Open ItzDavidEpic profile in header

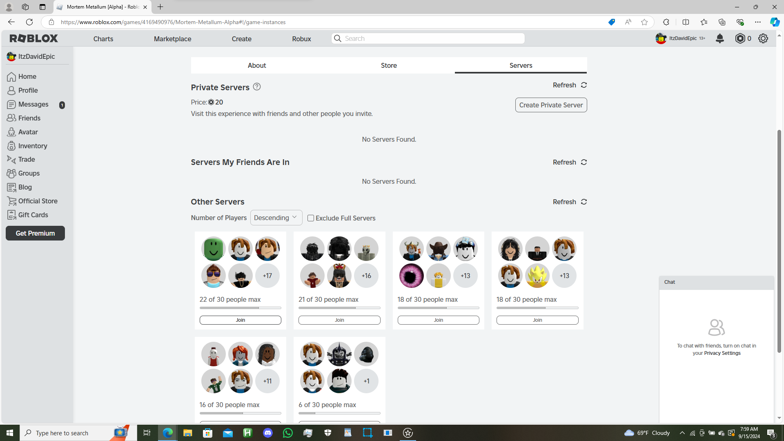pyautogui.click(x=680, y=38)
